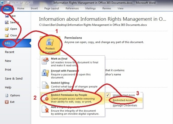Click the Close label in sidebar

(14, 35)
